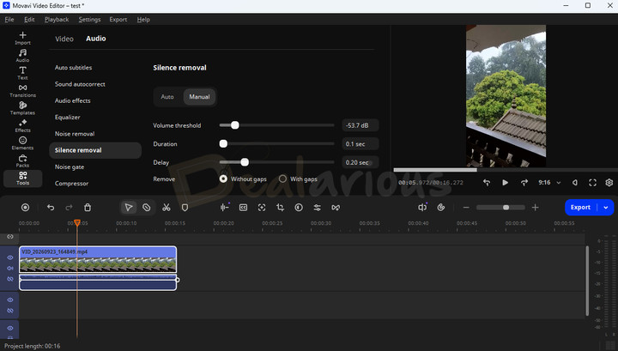Redo the last action
618x351 pixels.
click(69, 207)
